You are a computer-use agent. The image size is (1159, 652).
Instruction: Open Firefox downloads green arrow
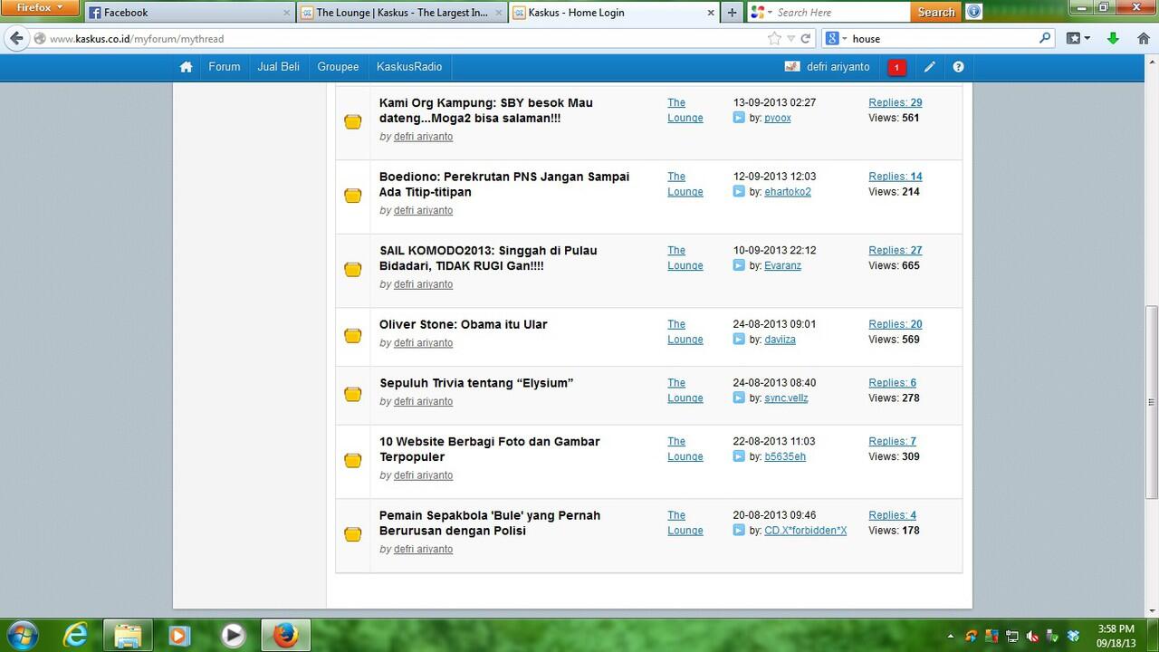1114,39
